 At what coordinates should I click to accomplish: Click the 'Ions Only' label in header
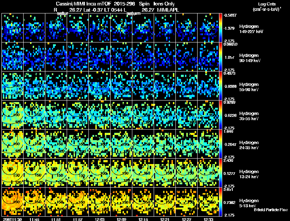coord(164,4)
